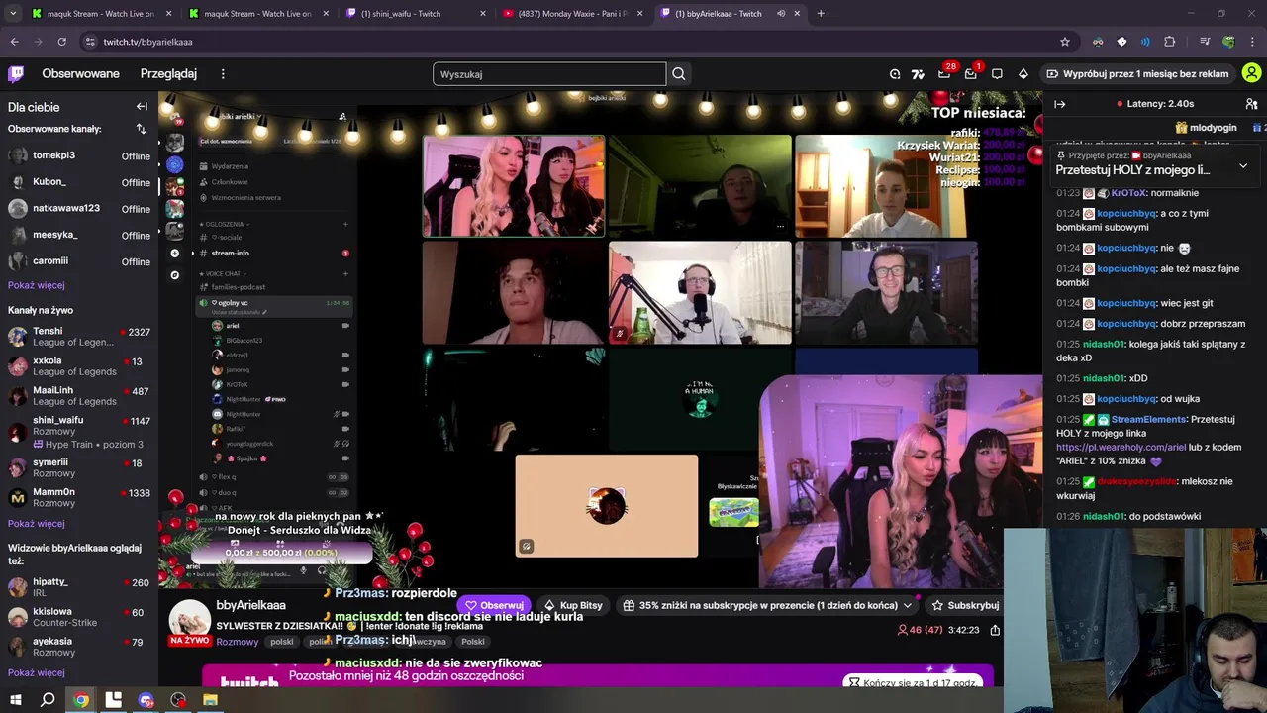Viewport: 1267px width, 713px height.
Task: Open File Explorer from taskbar
Action: point(210,700)
